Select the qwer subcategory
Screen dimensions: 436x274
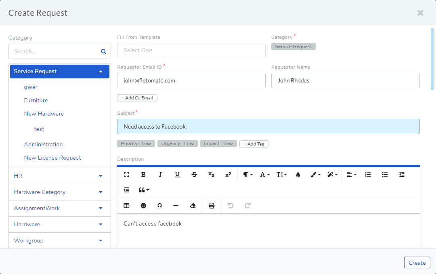[31, 87]
